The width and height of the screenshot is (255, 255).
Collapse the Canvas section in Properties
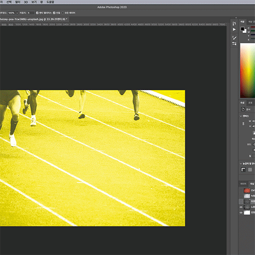click(241, 116)
